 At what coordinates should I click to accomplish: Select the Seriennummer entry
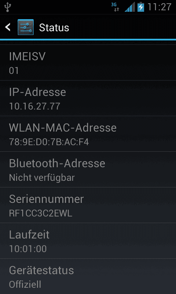coord(88,205)
